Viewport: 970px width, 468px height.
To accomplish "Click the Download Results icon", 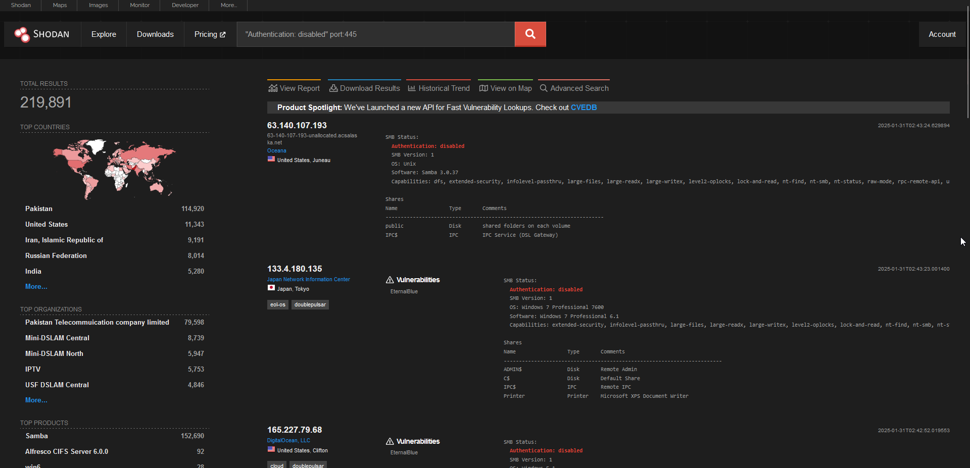I will [333, 88].
